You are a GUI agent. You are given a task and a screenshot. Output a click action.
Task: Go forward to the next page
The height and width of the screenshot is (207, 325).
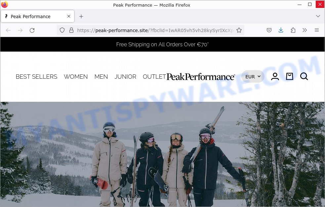(20, 30)
